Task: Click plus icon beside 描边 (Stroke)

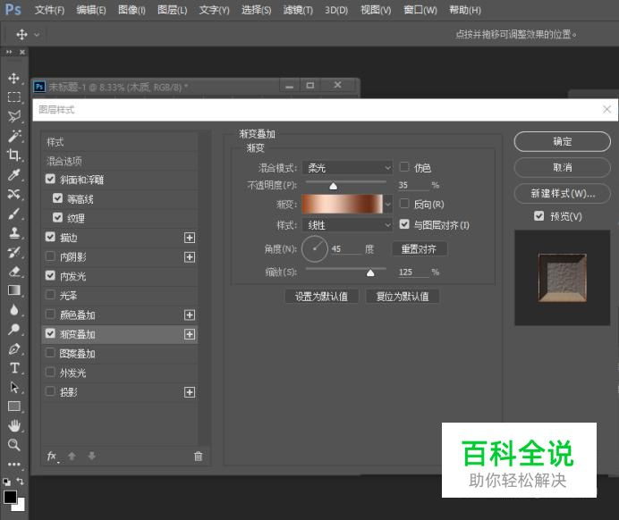Action: click(190, 238)
